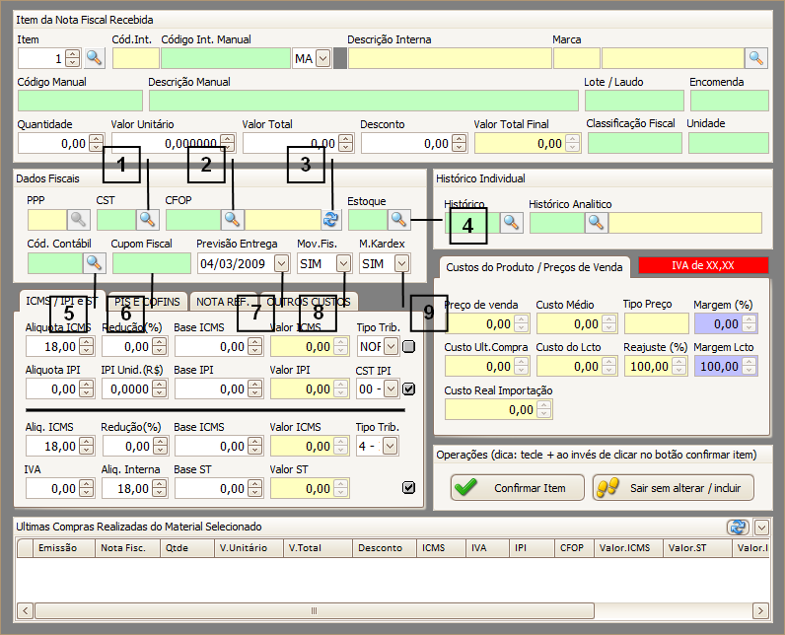
Task: Click Sair sem alterar / incluir button
Action: coord(674,487)
